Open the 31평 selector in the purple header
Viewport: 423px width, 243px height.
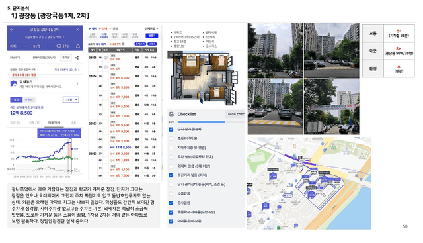(x=40, y=46)
